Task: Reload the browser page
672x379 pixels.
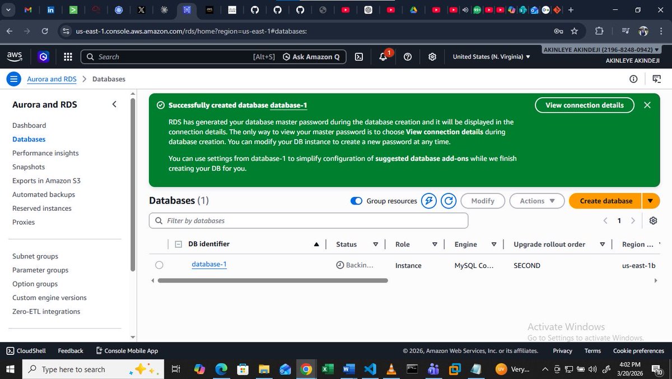Action: pos(45,31)
